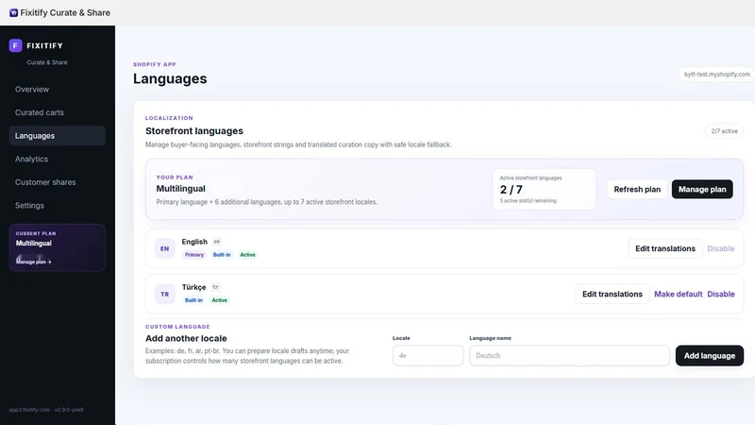The height and width of the screenshot is (425, 755).
Task: Click the purple F logo in sidebar
Action: pos(15,45)
